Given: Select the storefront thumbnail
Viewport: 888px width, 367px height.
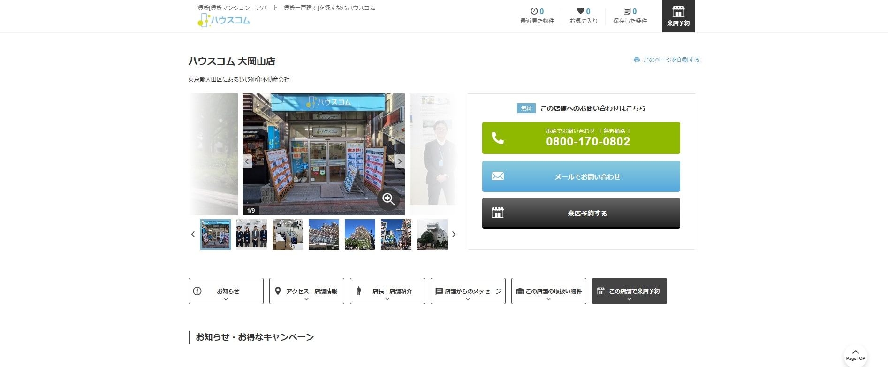Looking at the screenshot, I should (215, 234).
